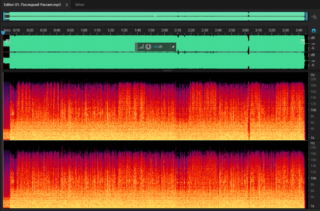The height and width of the screenshot is (211, 320).
Task: Click the 3:40 mark on time ruler
Action: pos(299,30)
